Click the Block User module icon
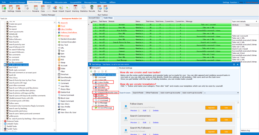Screen dimensions: 259x135 coord(59,98)
